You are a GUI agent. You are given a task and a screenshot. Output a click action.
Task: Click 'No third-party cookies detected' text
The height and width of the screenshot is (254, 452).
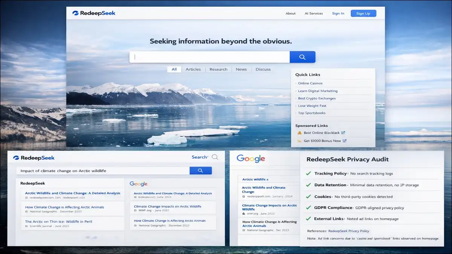[x=363, y=197]
